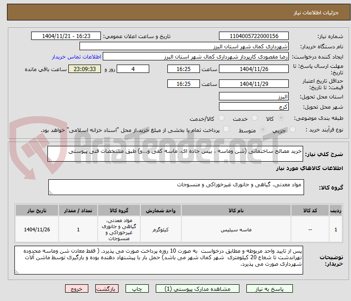Click the general description text area
Viewport: 351px width, 301px height.
pyautogui.click(x=175, y=154)
